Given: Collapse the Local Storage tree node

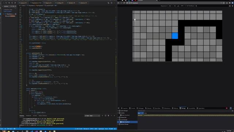Looking at the screenshot, I should point(118,120).
